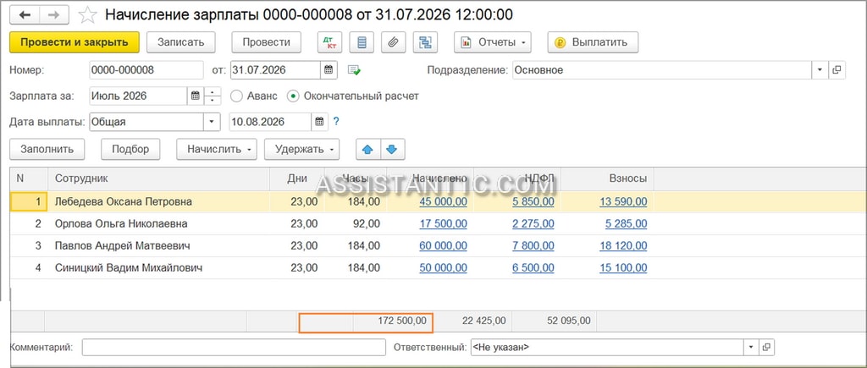The height and width of the screenshot is (368, 867).
Task: Expand the Ответственный dropdown list
Action: (751, 347)
